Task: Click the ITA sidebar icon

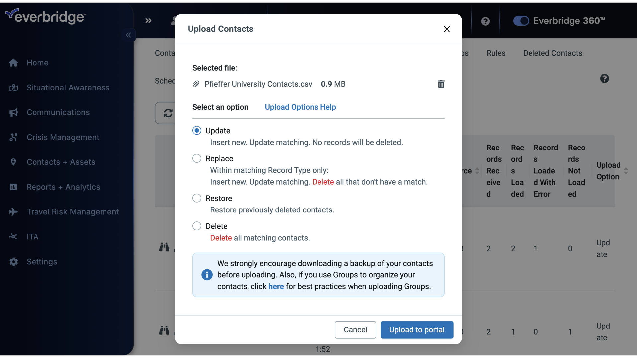Action: click(x=13, y=236)
